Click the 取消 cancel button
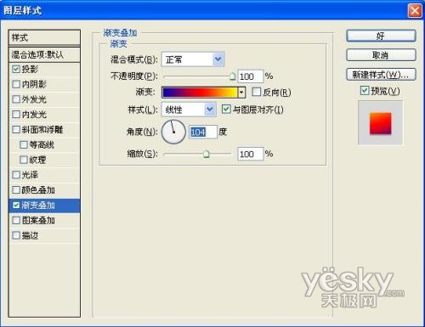Screen dimensions: 425x327 pos(381,55)
